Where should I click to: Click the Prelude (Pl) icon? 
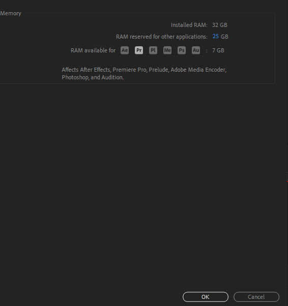click(x=153, y=50)
